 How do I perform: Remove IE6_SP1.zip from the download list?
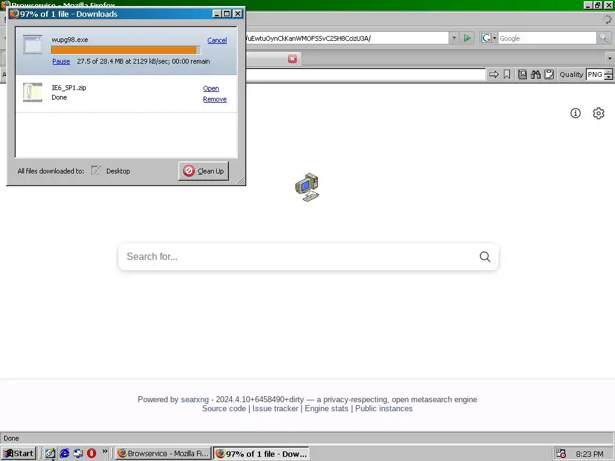pos(215,99)
